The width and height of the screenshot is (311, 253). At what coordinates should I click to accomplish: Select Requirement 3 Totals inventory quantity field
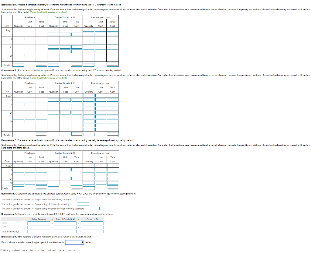pos(89,188)
